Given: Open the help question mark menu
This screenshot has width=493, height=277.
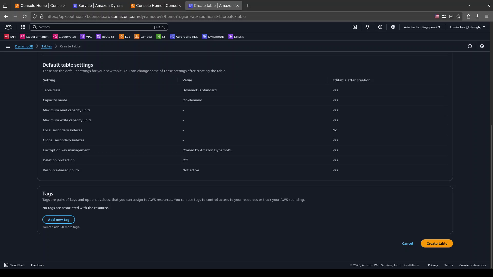Looking at the screenshot, I should click(x=380, y=27).
